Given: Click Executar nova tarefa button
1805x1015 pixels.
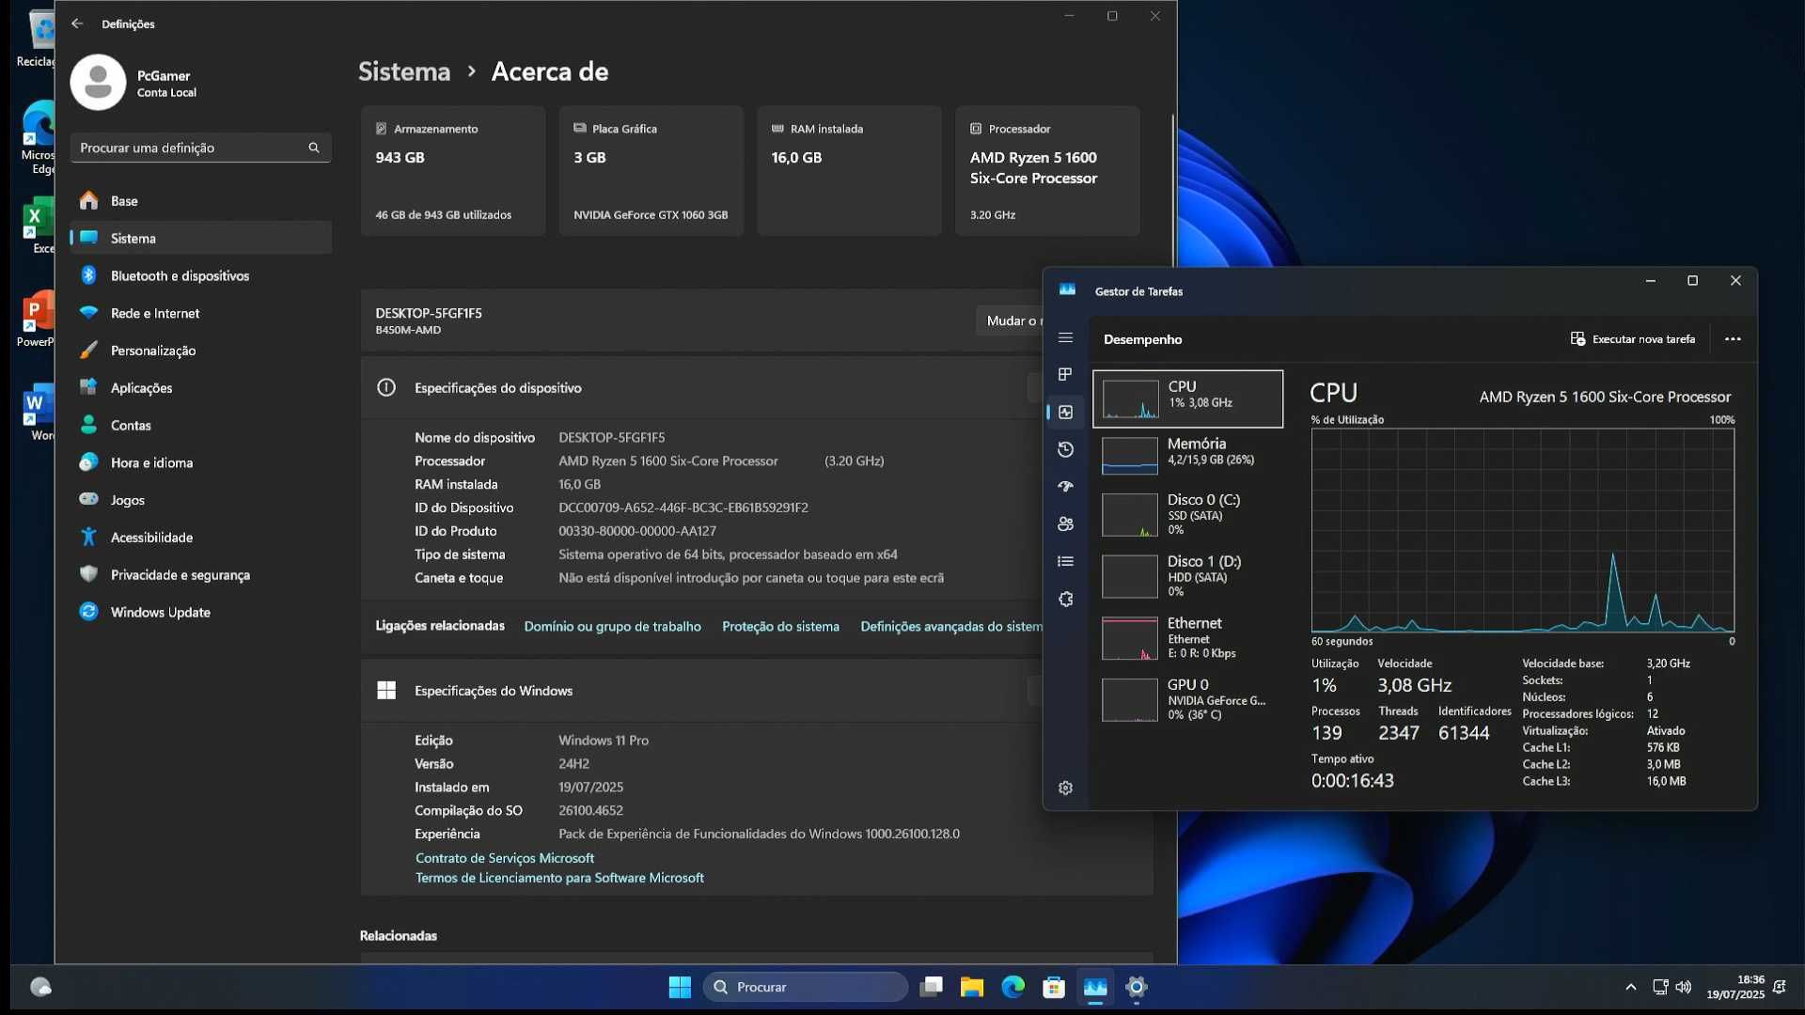Looking at the screenshot, I should coord(1633,339).
